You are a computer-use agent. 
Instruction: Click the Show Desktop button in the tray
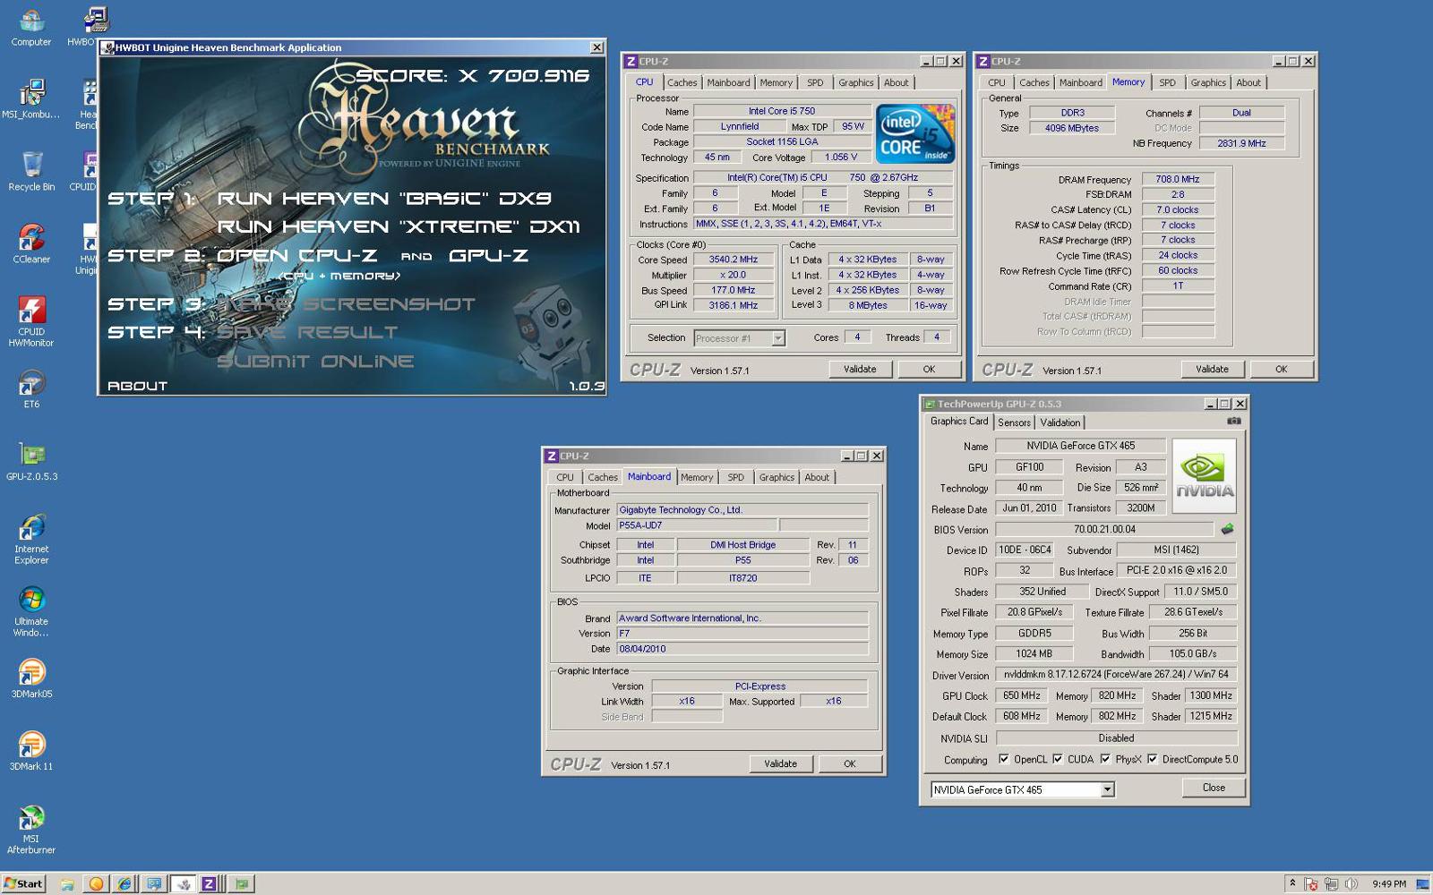pos(1422,884)
